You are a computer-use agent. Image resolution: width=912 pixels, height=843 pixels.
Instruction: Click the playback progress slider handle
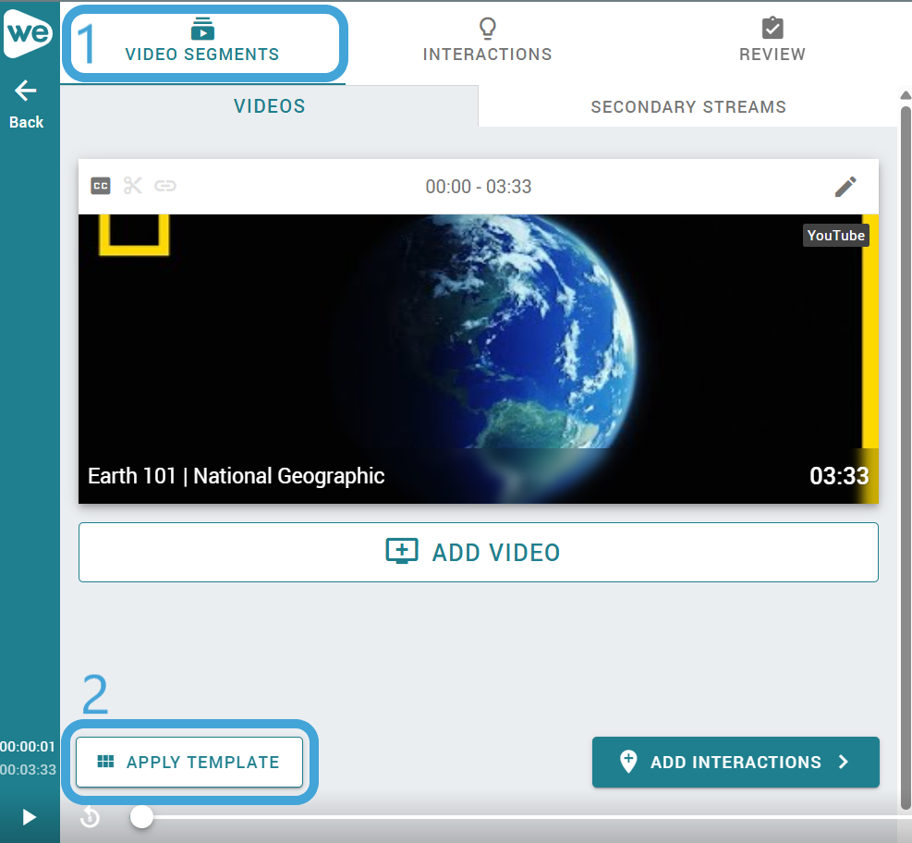pyautogui.click(x=141, y=817)
